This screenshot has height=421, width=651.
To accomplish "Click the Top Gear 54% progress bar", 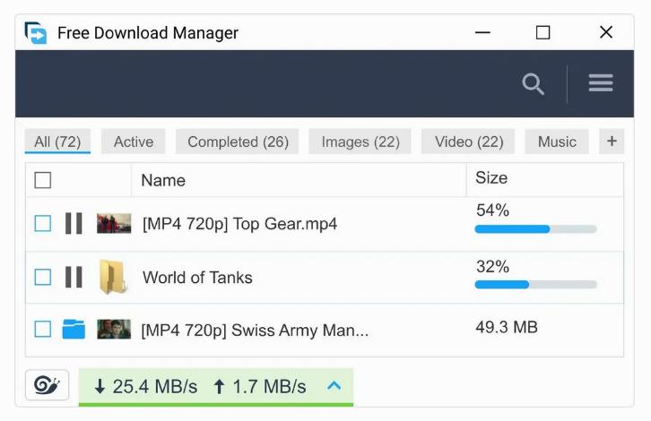I will click(535, 229).
